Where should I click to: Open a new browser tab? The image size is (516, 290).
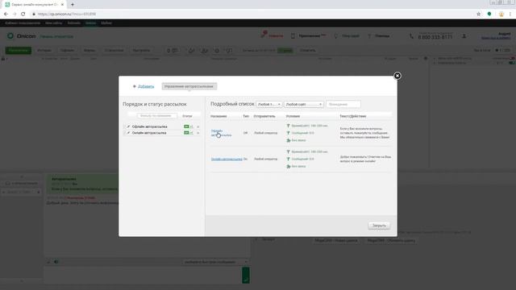click(x=73, y=5)
